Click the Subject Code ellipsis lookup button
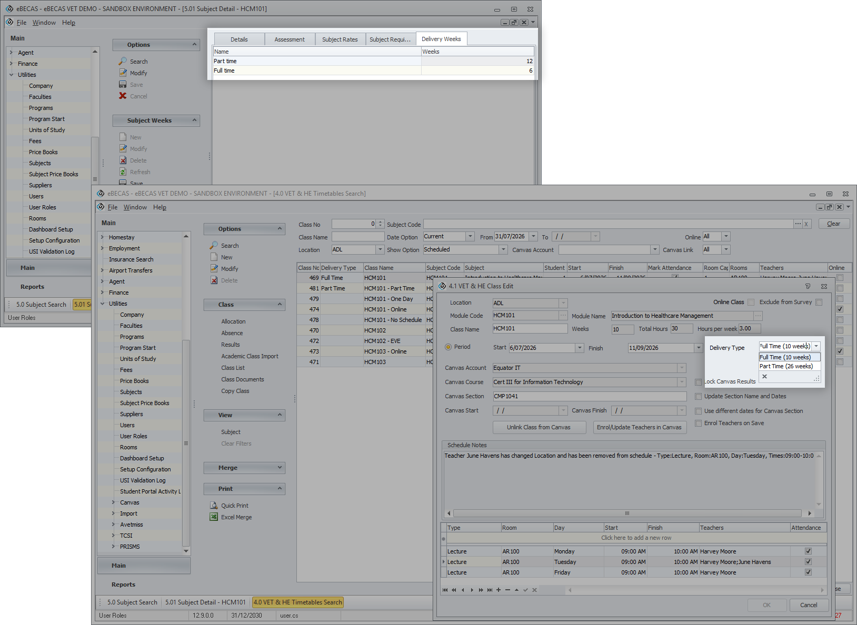Screen dimensions: 857x625 798,224
